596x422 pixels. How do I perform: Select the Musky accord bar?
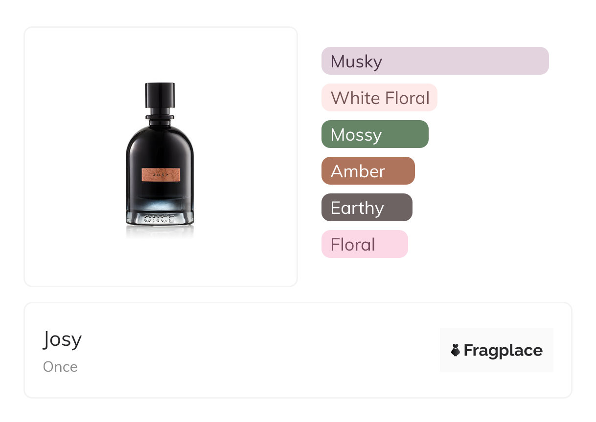click(x=435, y=61)
